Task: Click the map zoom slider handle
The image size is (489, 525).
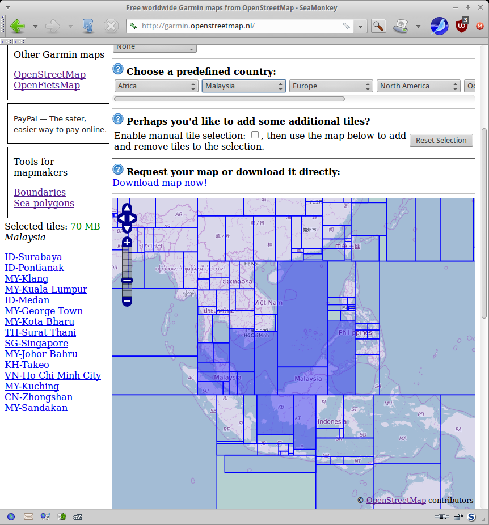Action: (127, 281)
